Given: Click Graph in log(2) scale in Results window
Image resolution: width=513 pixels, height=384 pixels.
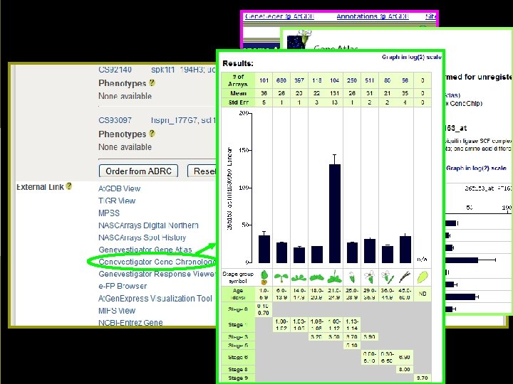Looking at the screenshot, I should coord(412,57).
